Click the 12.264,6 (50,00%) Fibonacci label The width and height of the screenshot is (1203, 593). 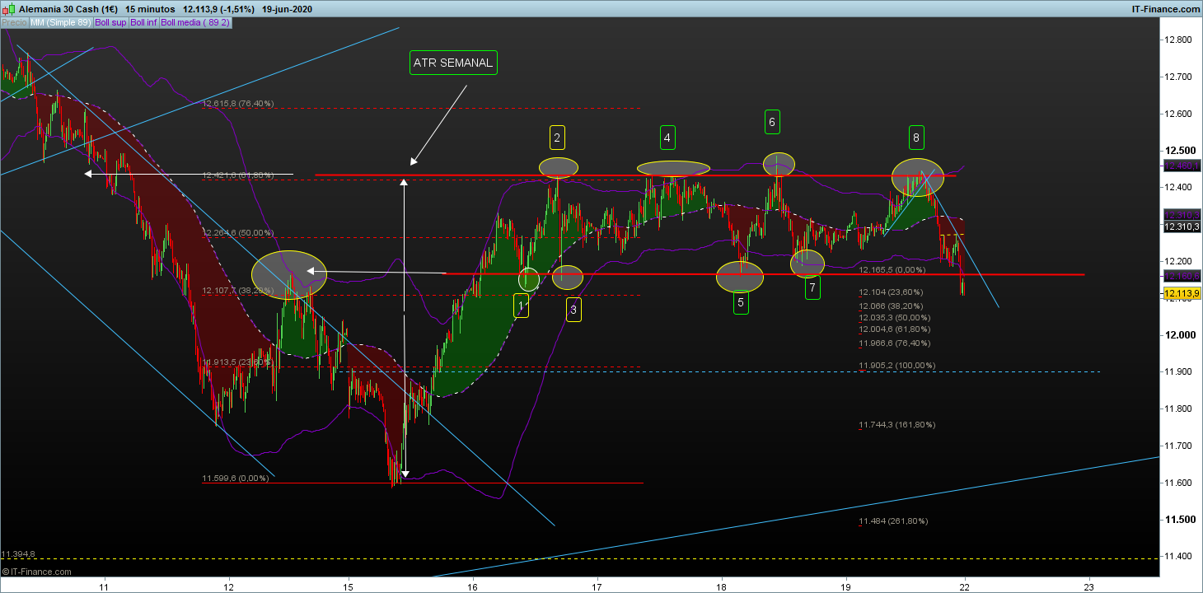pyautogui.click(x=237, y=233)
